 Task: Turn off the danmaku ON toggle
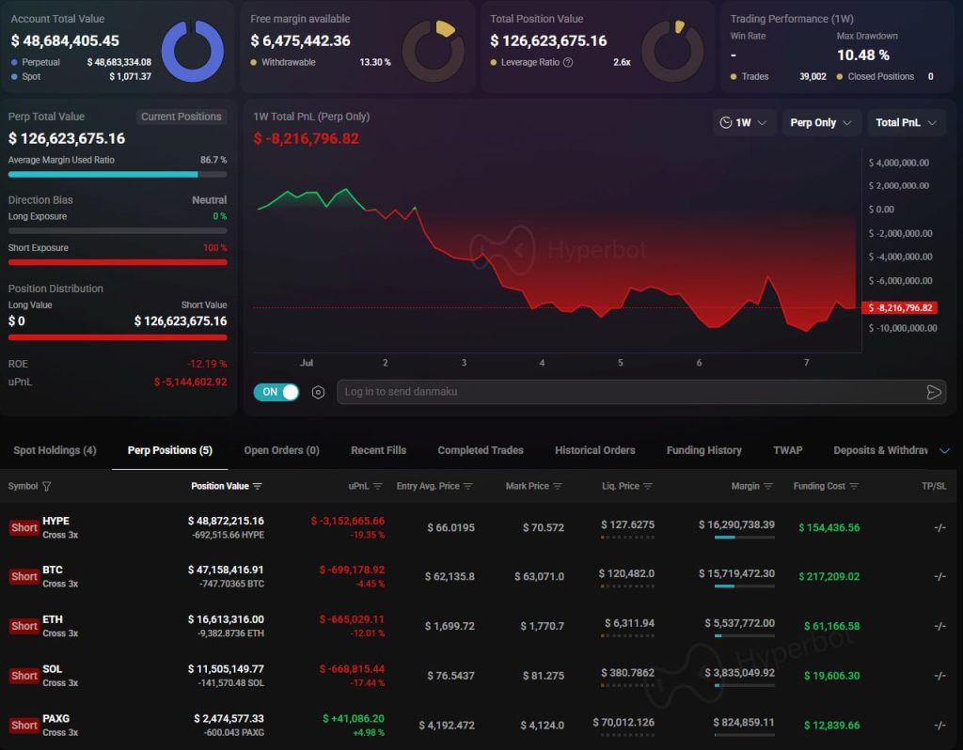pos(276,392)
